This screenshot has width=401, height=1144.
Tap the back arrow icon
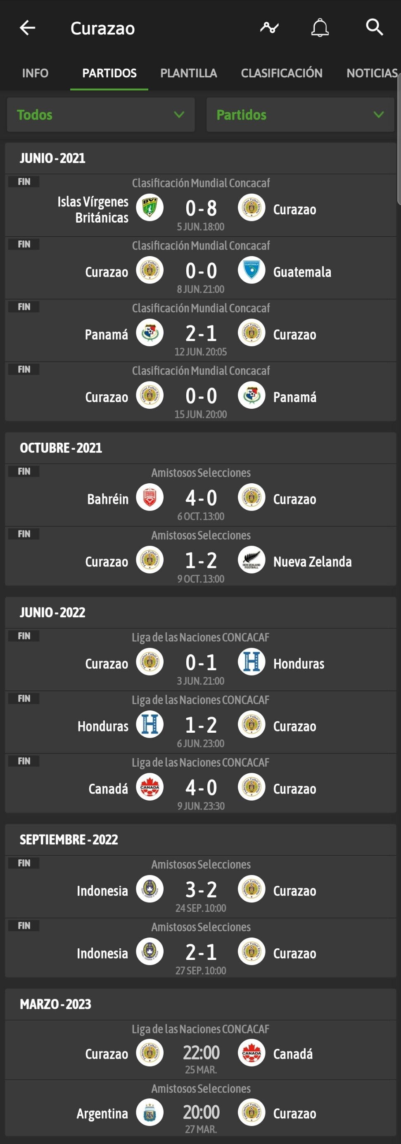click(28, 28)
